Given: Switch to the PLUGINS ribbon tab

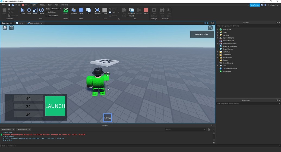Looking at the screenshot, I should click(x=65, y=5).
